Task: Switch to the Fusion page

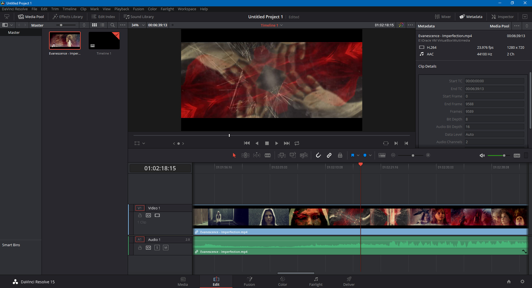Action: tap(249, 281)
